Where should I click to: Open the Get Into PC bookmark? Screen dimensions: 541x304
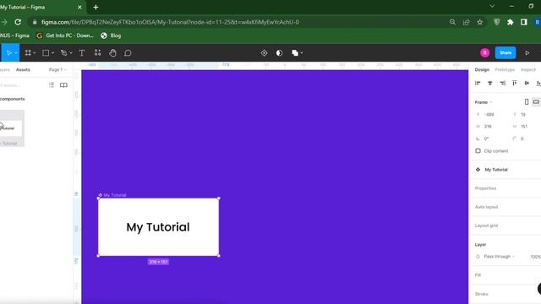click(x=65, y=35)
